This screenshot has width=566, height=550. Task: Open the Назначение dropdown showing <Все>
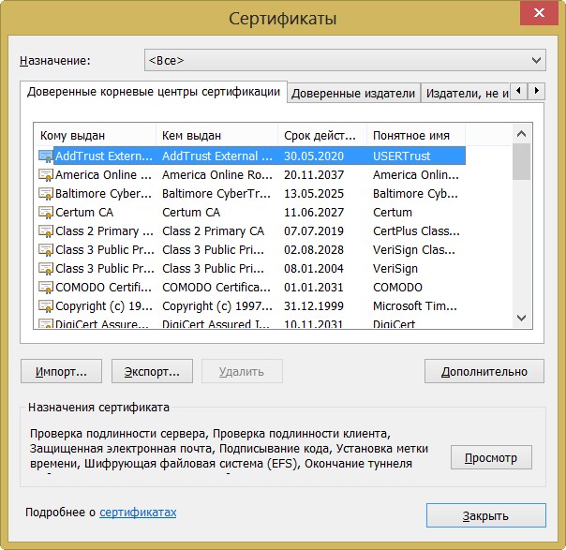pyautogui.click(x=345, y=60)
